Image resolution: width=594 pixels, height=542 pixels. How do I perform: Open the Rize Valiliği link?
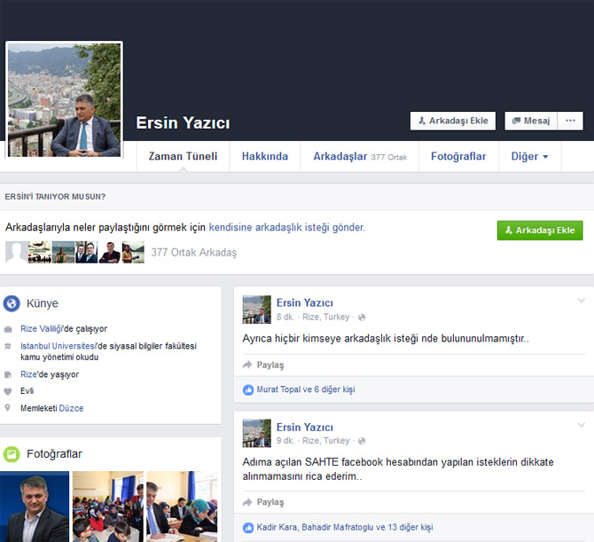click(42, 328)
